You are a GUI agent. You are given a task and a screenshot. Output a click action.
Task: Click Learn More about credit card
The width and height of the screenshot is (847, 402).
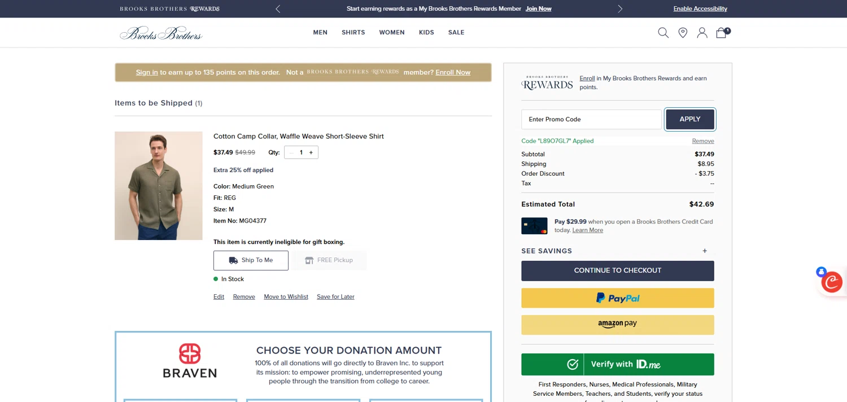pyautogui.click(x=588, y=230)
